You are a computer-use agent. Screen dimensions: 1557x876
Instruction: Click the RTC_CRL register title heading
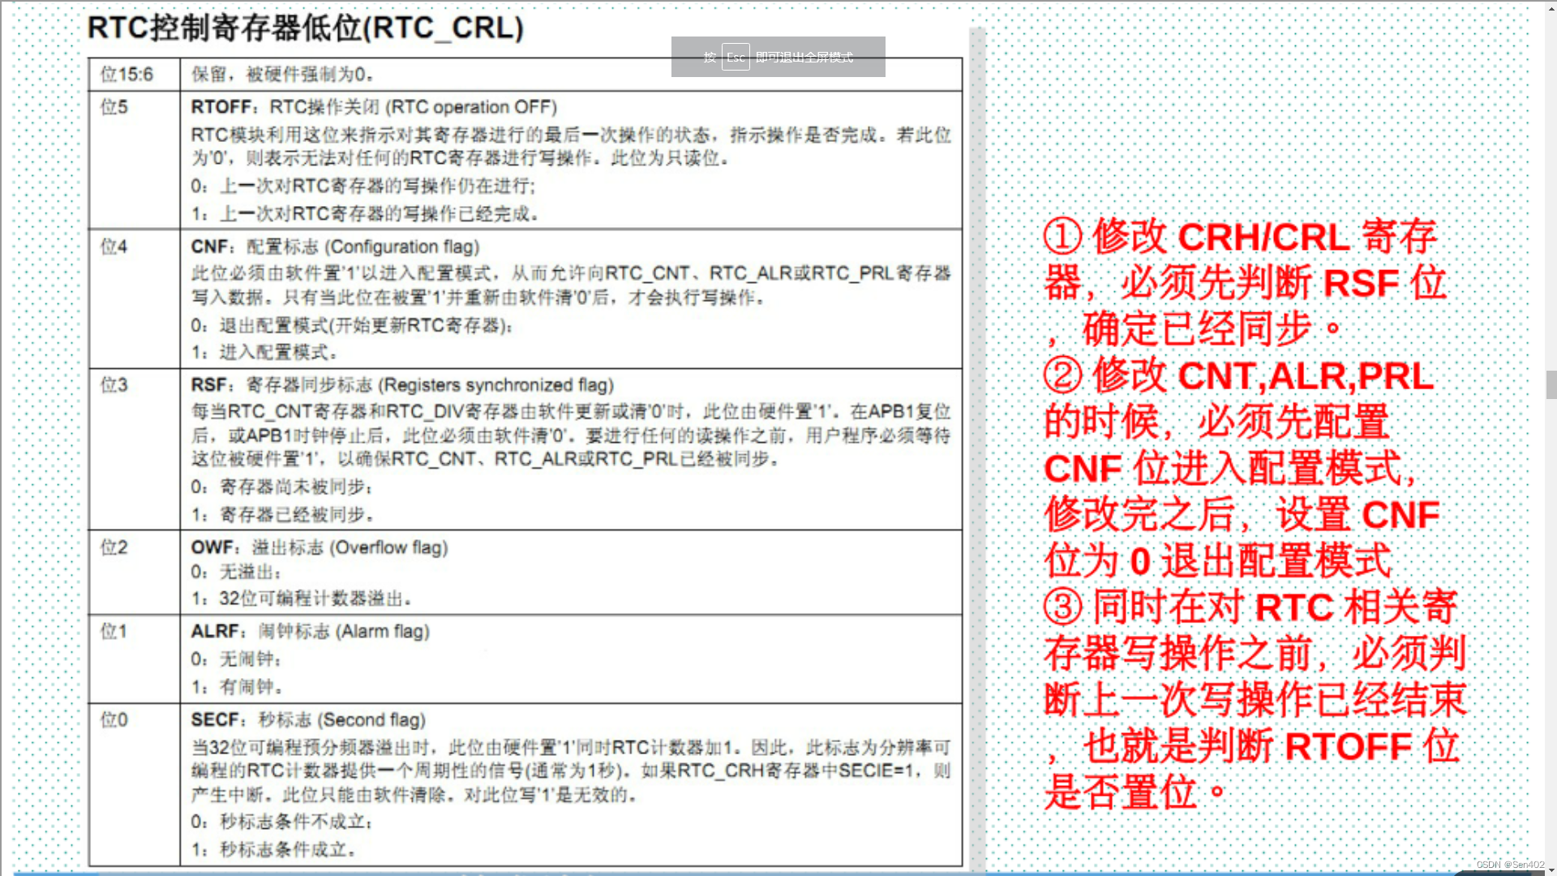(305, 28)
